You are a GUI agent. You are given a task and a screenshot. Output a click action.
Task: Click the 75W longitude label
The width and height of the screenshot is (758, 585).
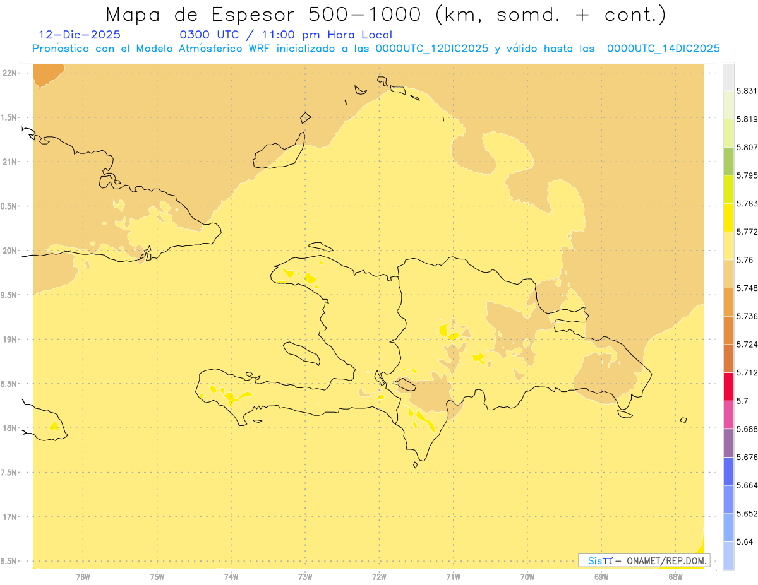[157, 576]
